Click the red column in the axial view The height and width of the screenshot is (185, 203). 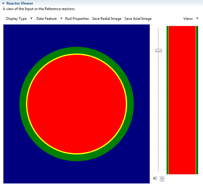point(182,100)
